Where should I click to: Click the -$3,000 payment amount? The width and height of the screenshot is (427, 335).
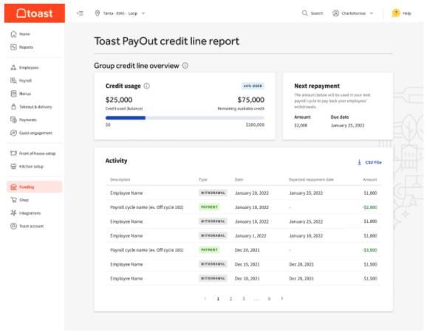tap(370, 250)
